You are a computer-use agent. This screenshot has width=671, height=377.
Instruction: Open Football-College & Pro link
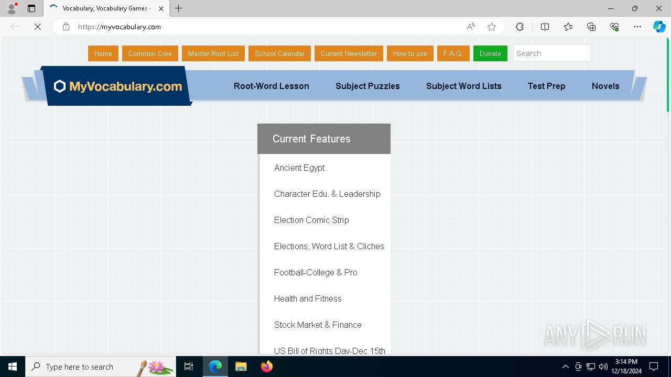pos(316,272)
